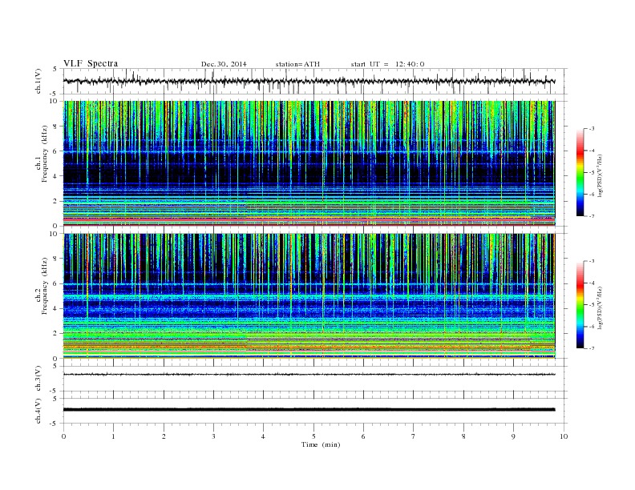Click the "-3" label on ch.1 color bar

click(591, 129)
